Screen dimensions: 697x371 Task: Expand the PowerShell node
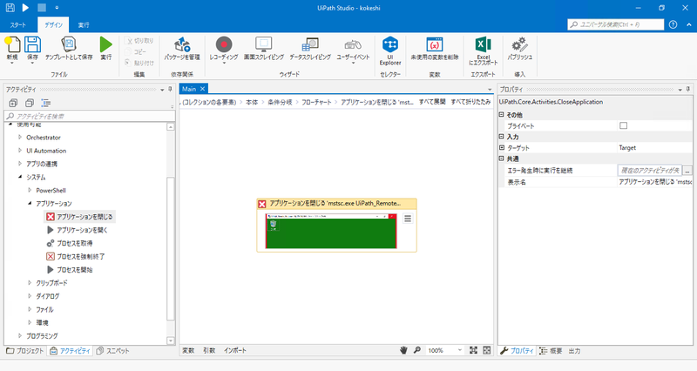(x=30, y=190)
